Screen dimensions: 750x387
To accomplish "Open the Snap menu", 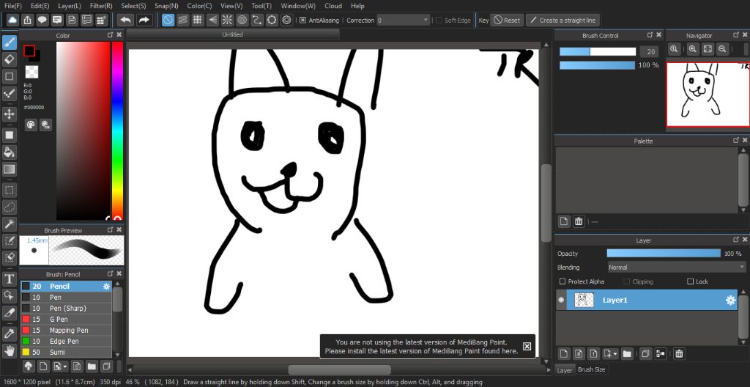I will point(166,6).
